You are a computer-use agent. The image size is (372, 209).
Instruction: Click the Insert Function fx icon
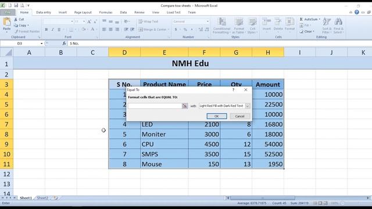(64, 44)
